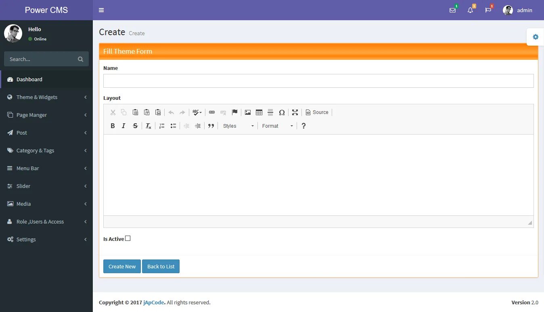Toggle Italic formatting
Viewport: 544px width, 312px height.
pos(124,126)
